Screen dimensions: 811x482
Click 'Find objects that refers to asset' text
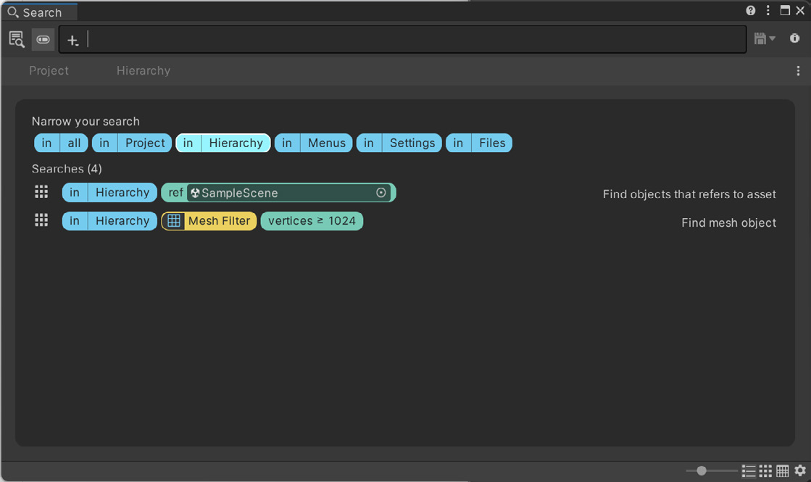point(689,194)
